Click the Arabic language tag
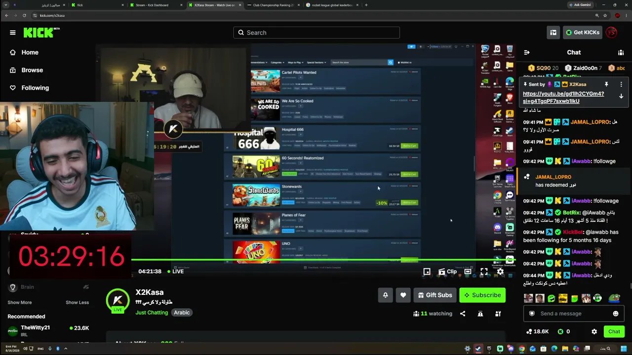The height and width of the screenshot is (355, 632). click(182, 313)
